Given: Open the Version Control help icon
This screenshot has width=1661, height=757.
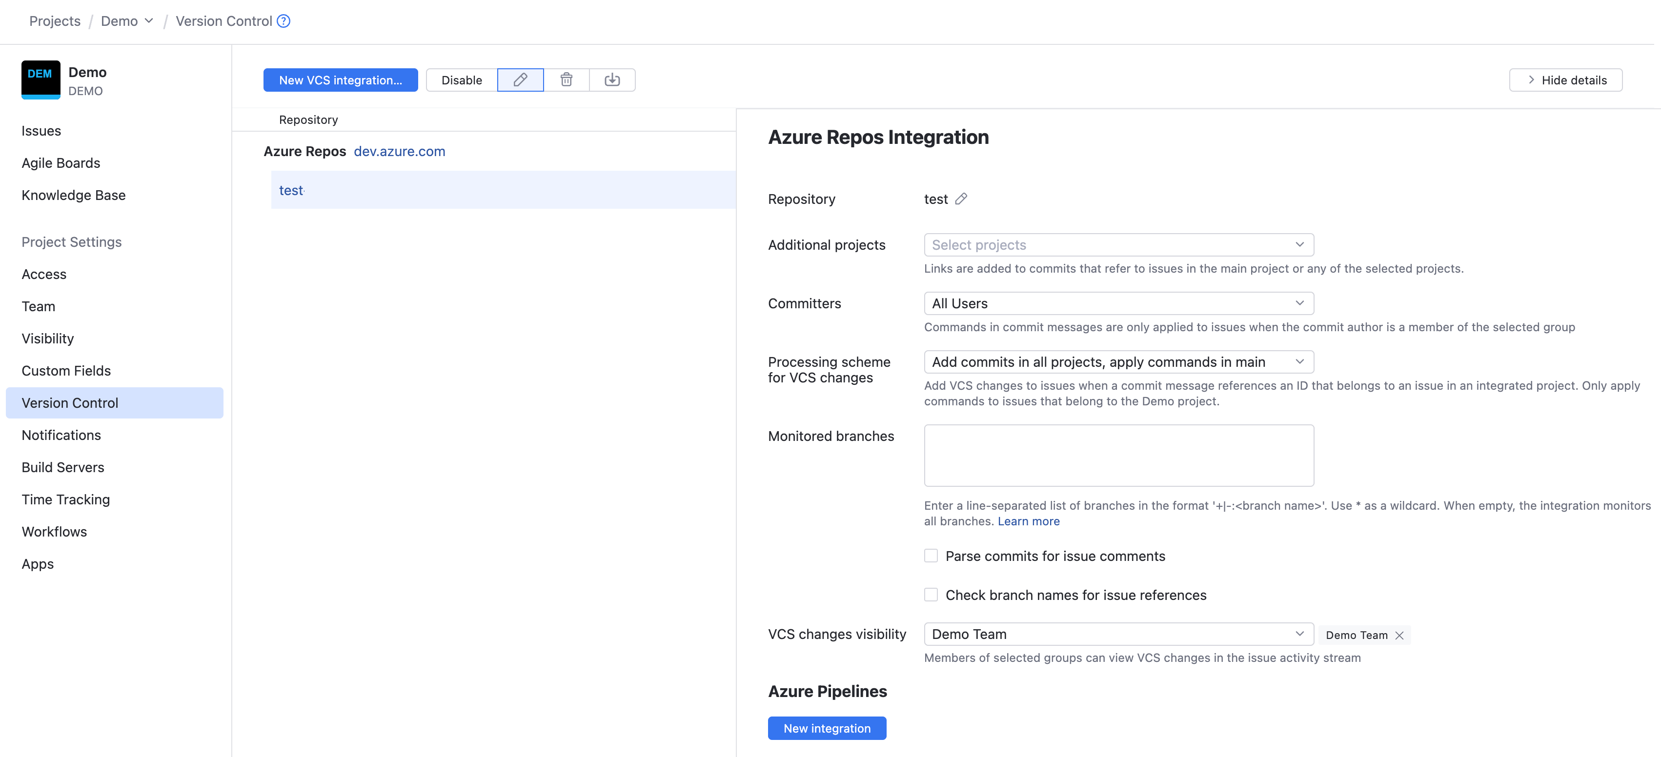Looking at the screenshot, I should 283,20.
